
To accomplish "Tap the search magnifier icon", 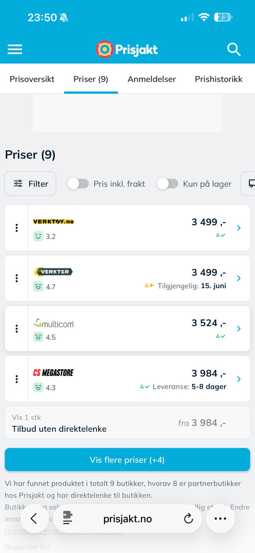I will coord(234,49).
